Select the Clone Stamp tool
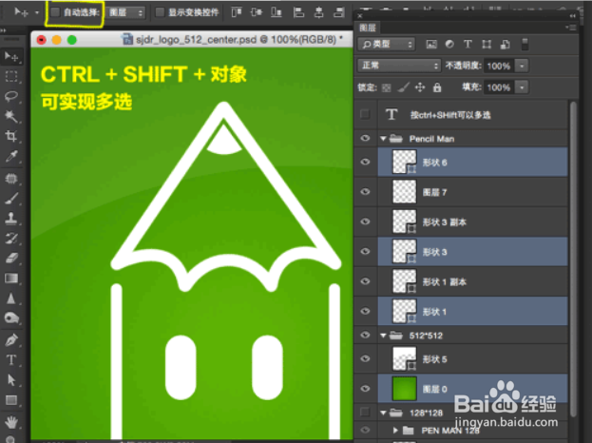The width and height of the screenshot is (592, 443). coord(11,219)
